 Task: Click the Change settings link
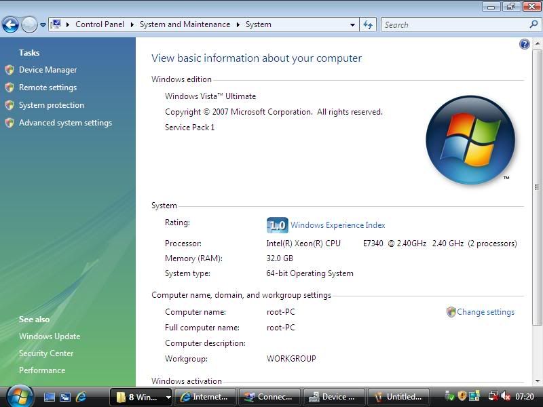[x=485, y=312]
